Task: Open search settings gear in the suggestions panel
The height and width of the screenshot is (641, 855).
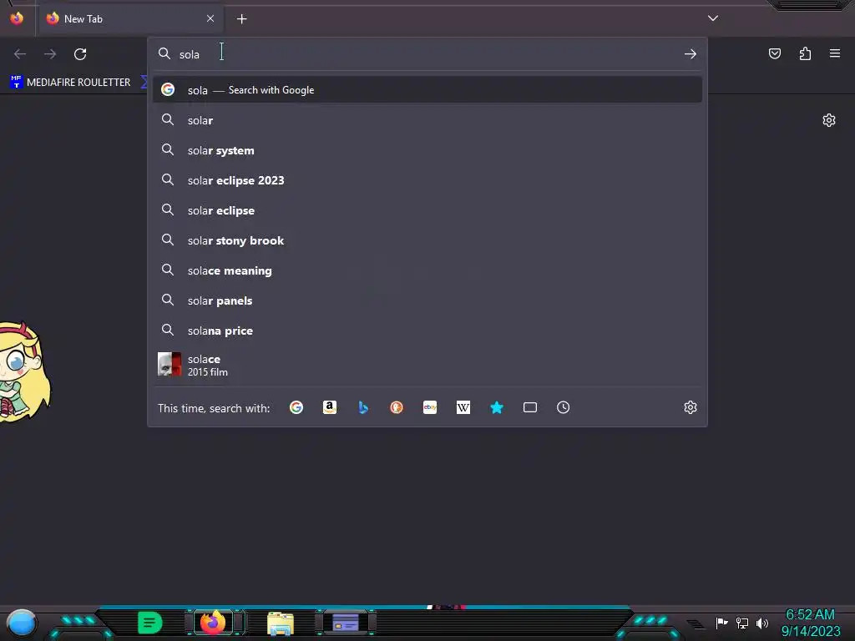Action: [691, 407]
